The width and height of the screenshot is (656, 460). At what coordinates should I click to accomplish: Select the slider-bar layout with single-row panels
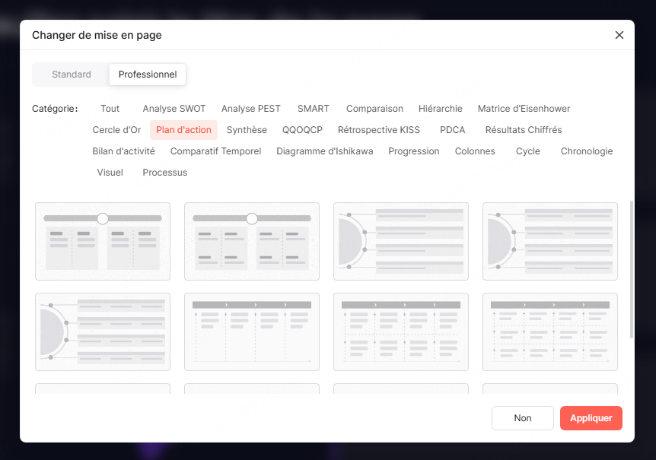click(x=103, y=242)
